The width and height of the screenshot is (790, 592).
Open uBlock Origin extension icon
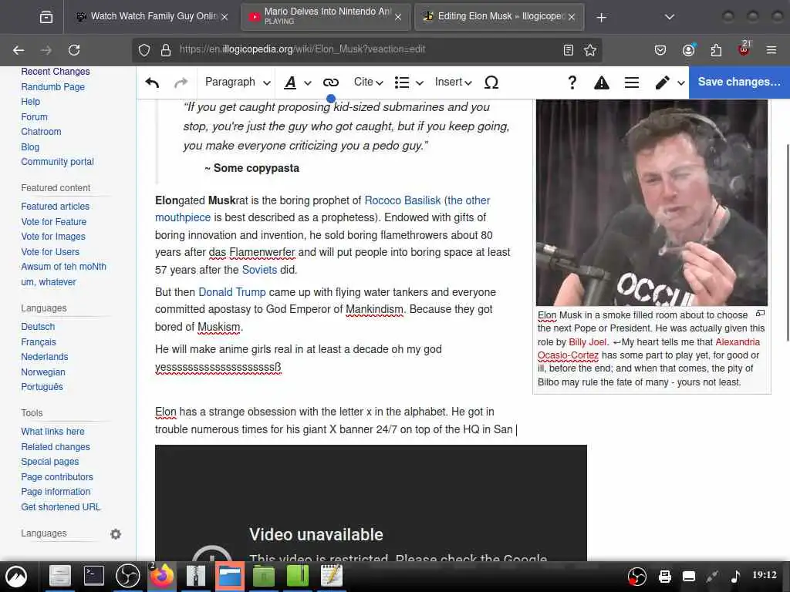tap(744, 49)
